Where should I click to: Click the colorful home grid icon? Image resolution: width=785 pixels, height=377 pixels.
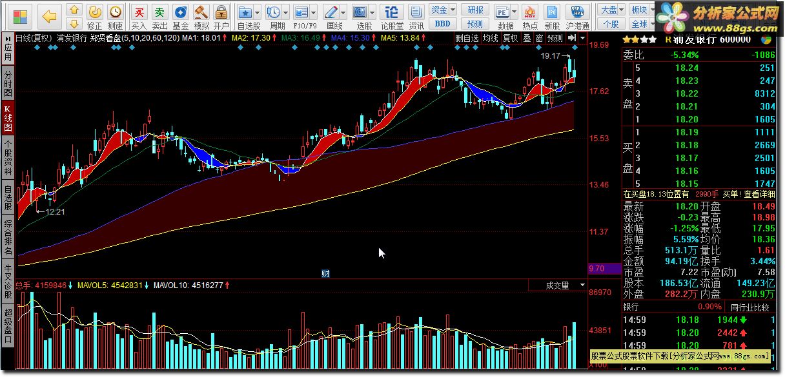(x=21, y=16)
